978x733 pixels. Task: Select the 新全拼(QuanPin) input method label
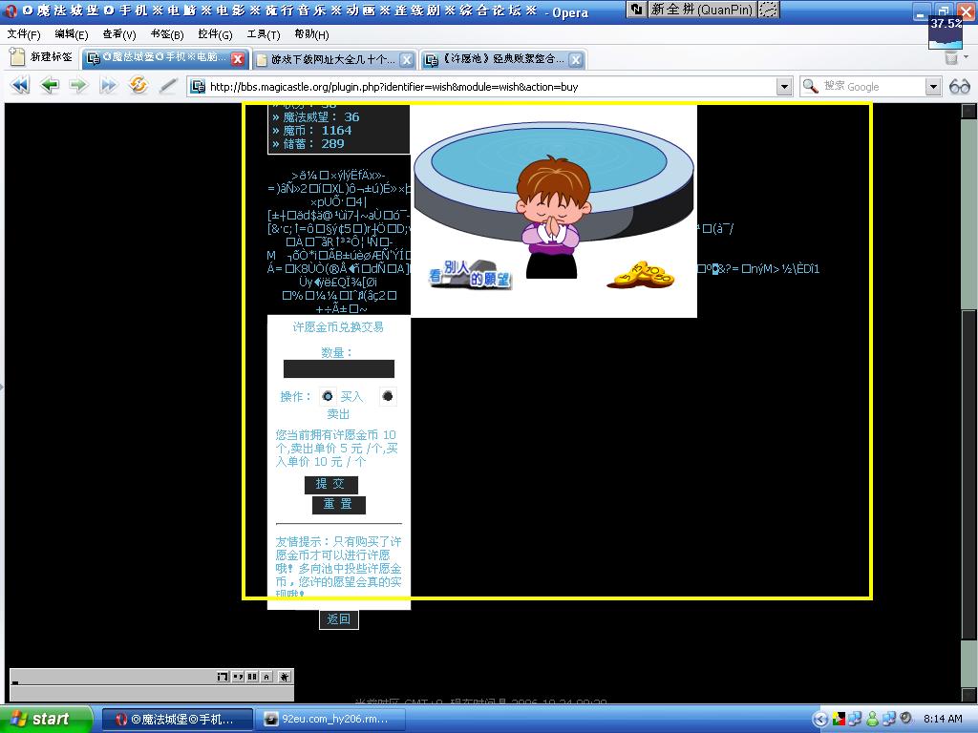click(x=702, y=10)
